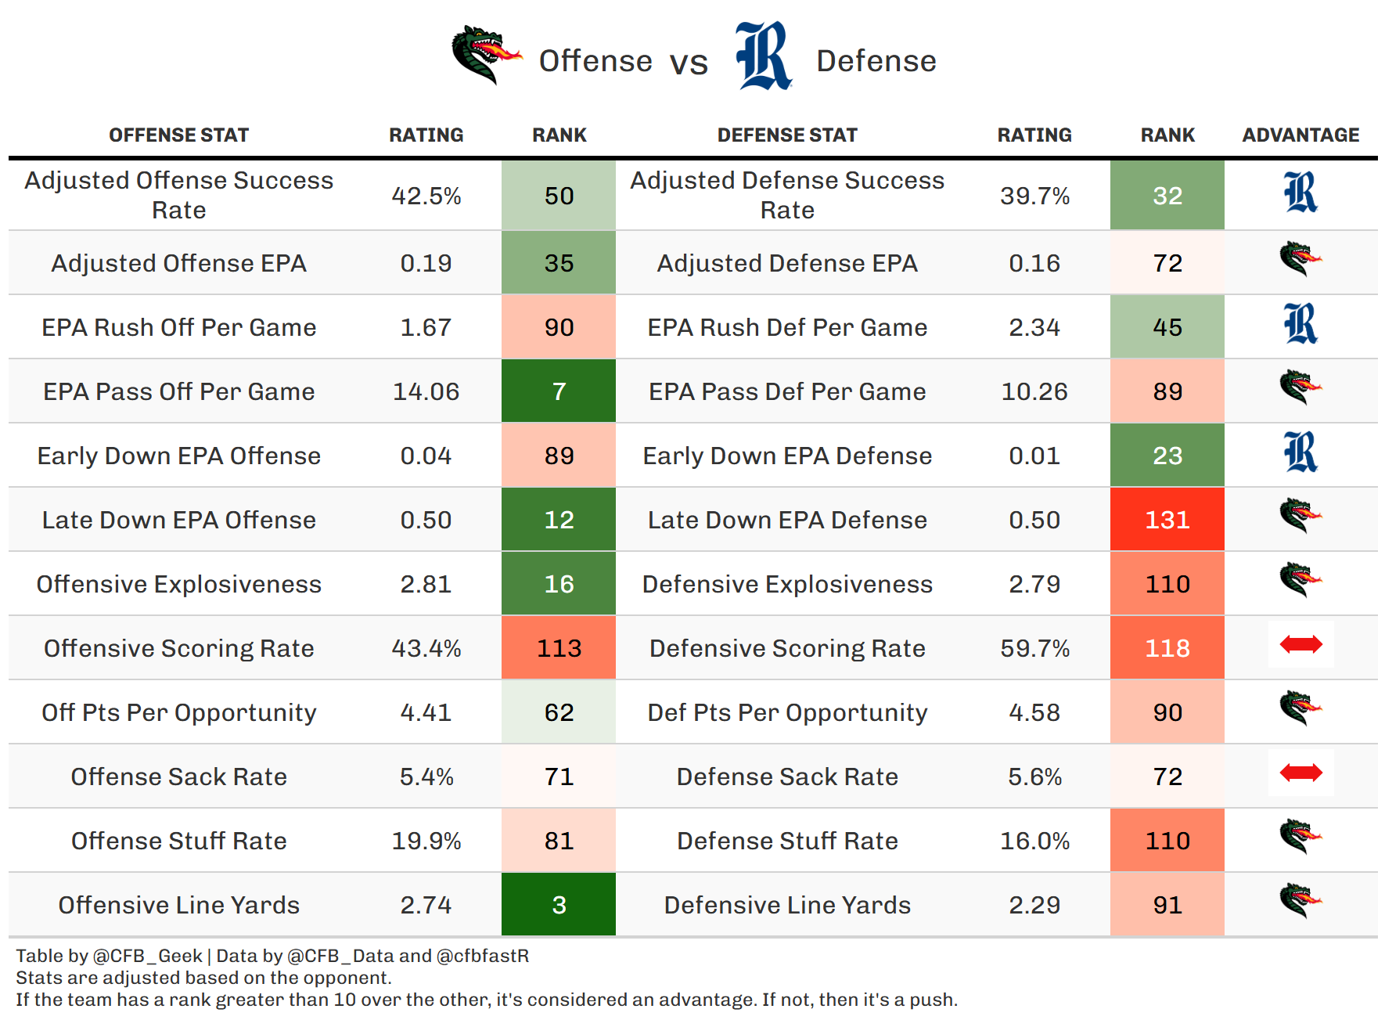Screen dimensions: 1385x1027
Task: Click the DEFENSE STAT column header
Action: [x=787, y=135]
